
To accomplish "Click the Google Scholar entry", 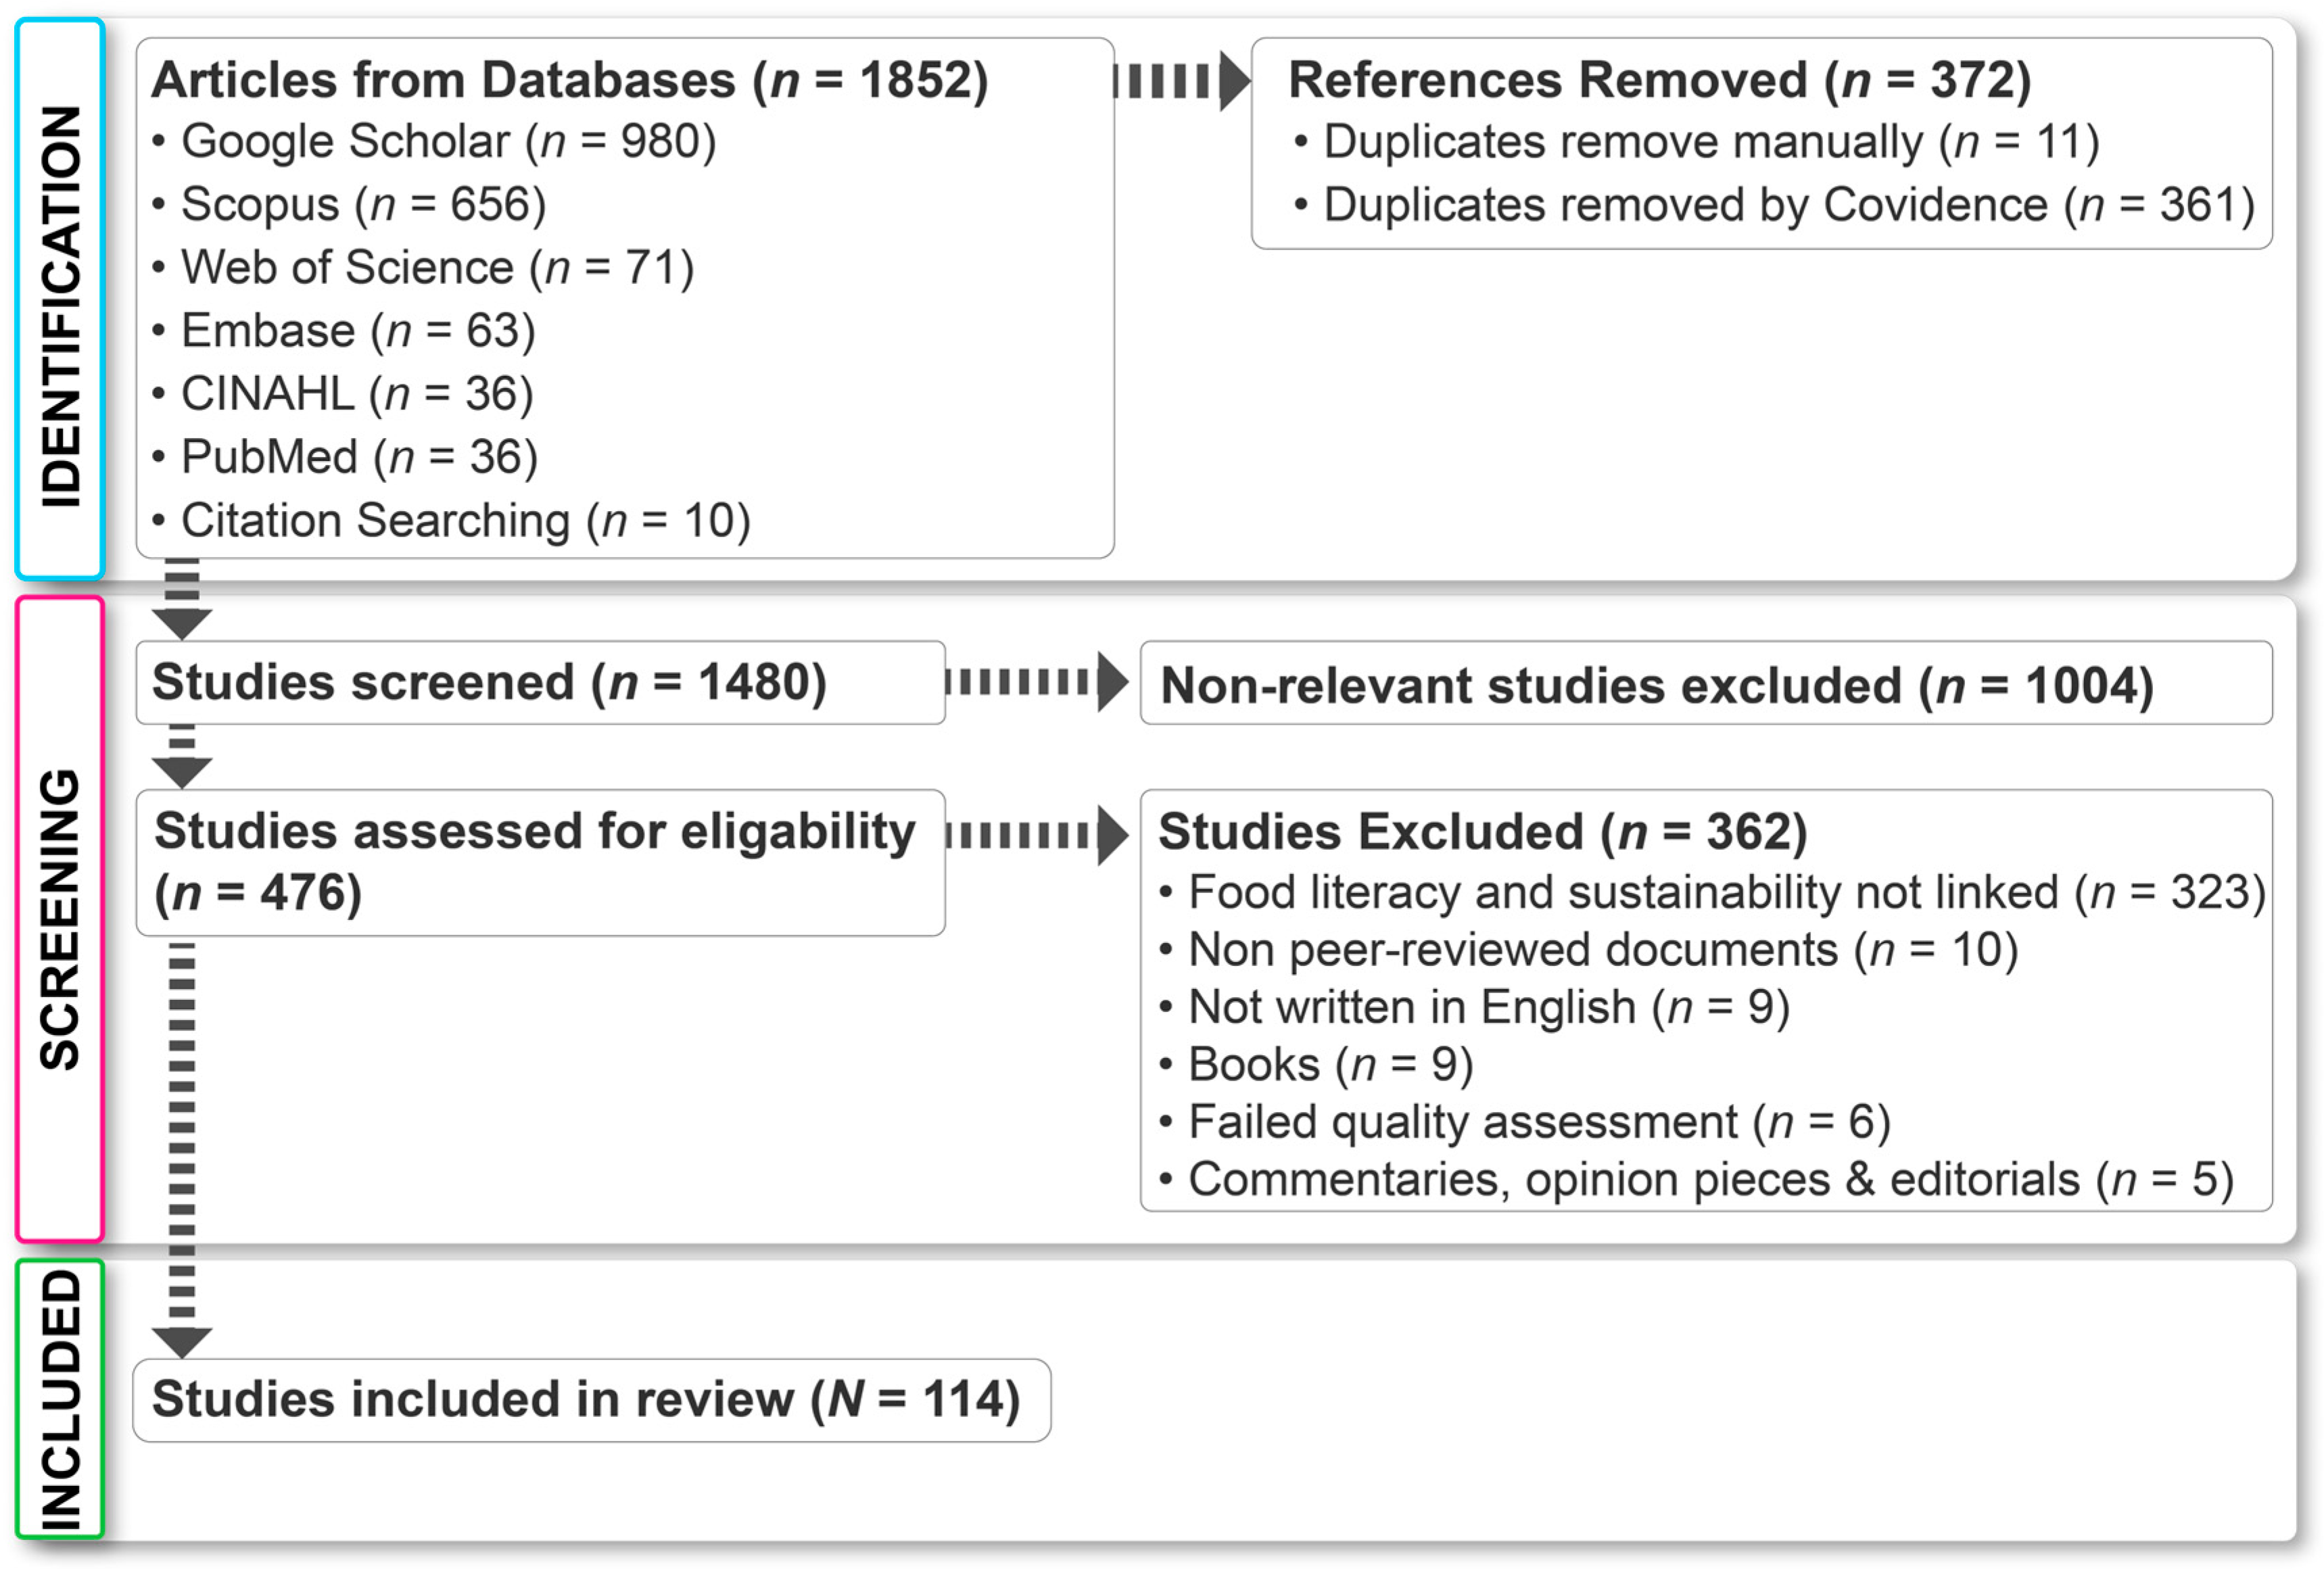I will 448,142.
